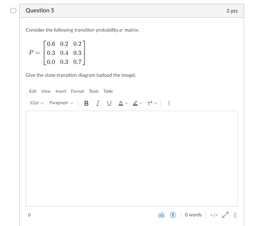Run the Accessibility Checker
Image resolution: width=260 pixels, height=226 pixels.
point(173,215)
